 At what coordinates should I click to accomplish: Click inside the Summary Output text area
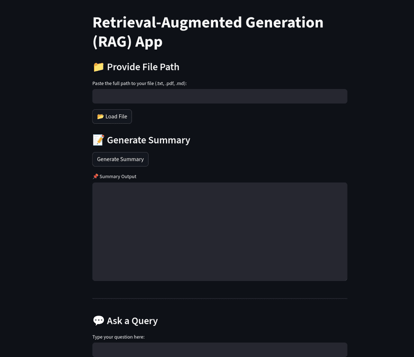click(x=219, y=230)
